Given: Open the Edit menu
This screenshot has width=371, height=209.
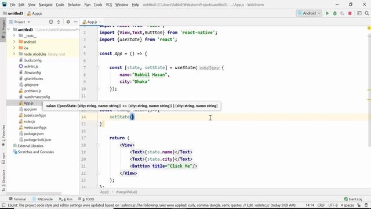Looking at the screenshot, I should click(21, 5).
